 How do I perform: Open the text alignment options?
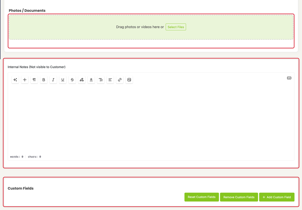[x=110, y=80]
